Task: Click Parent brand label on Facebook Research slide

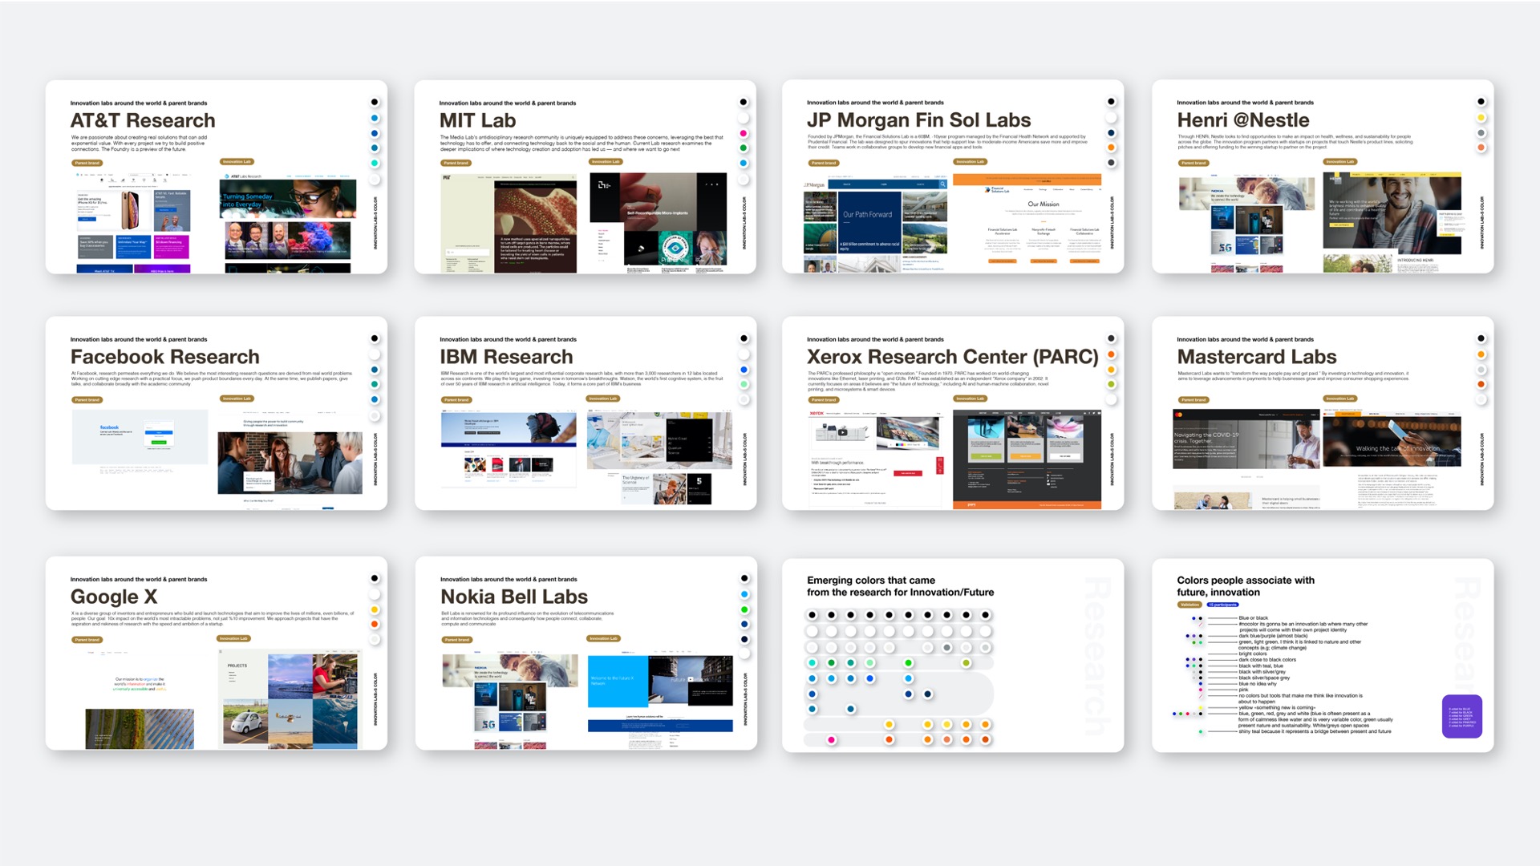Action: (x=87, y=399)
